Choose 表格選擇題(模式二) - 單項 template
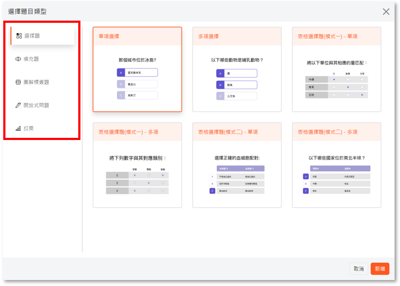The height and width of the screenshot is (286, 400). tap(237, 165)
